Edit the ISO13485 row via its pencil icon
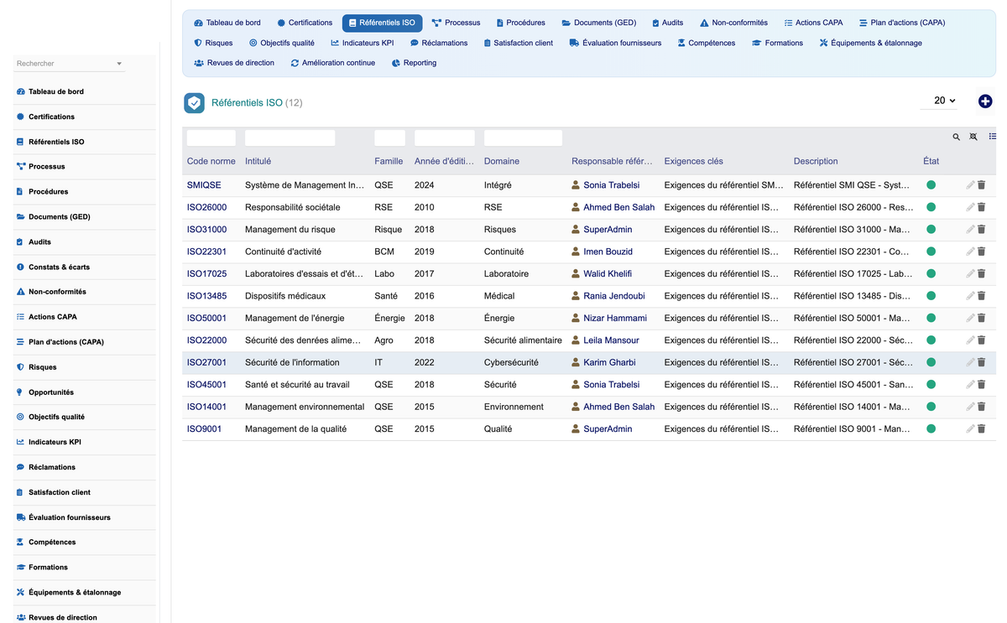This screenshot has width=1007, height=623. coord(971,296)
